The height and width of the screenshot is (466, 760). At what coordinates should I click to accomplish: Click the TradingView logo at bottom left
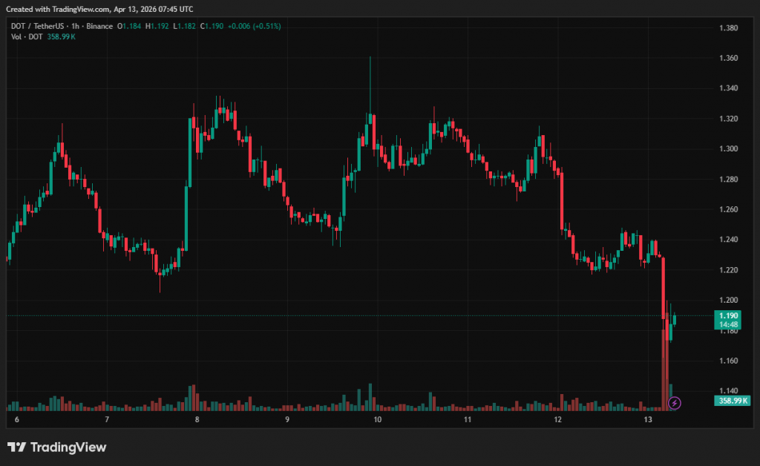(x=57, y=447)
